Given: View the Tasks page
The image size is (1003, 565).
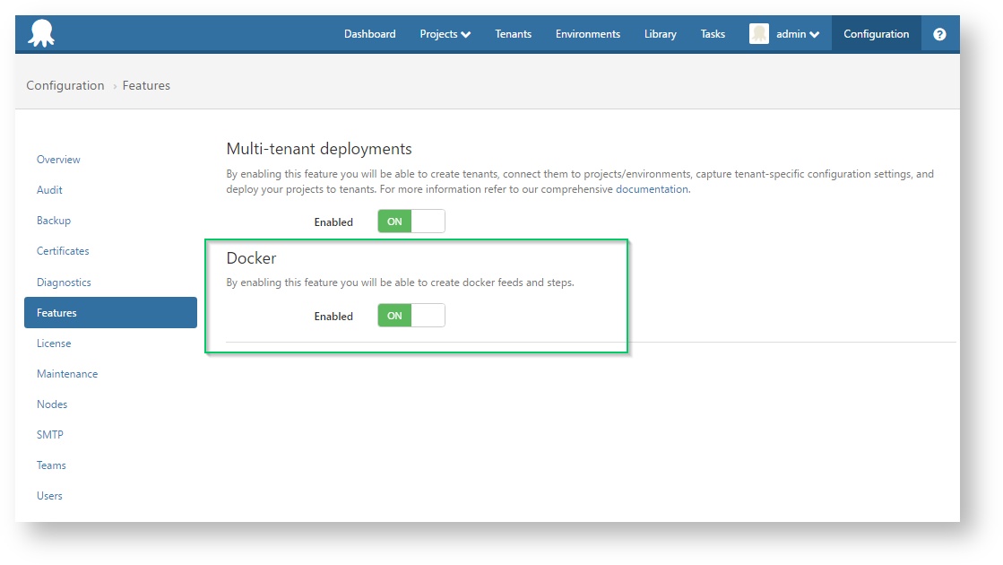Looking at the screenshot, I should (x=712, y=34).
